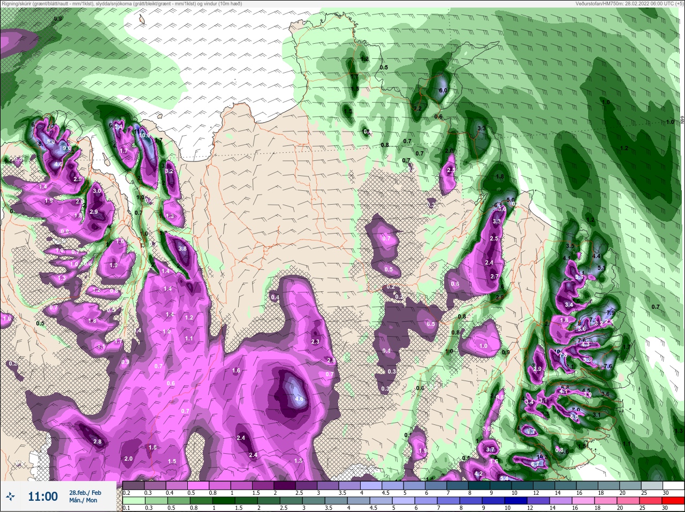Select the first swatch above 0.2 in the upper legend row
The image size is (685, 512).
pos(133,485)
